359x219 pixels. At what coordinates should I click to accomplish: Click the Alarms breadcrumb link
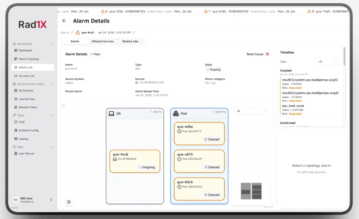click(65, 33)
